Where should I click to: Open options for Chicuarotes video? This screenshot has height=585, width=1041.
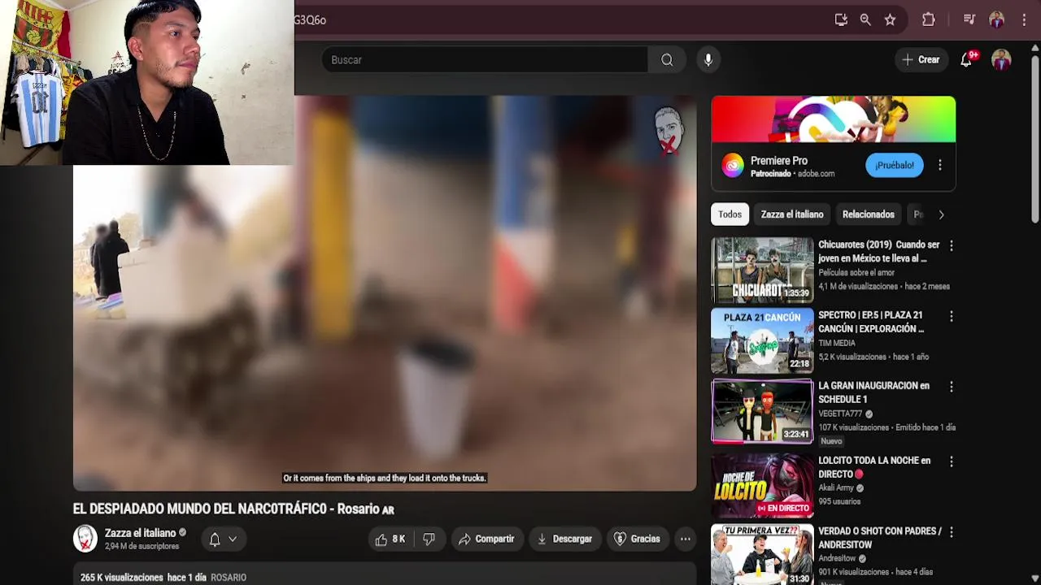[951, 245]
